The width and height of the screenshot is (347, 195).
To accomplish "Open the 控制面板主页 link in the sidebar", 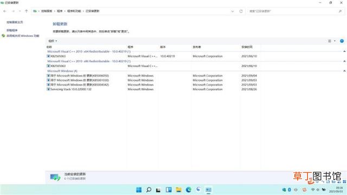I will click(x=15, y=22).
